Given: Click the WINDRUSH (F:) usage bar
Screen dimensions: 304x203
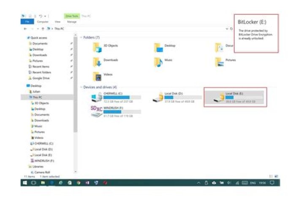Looking at the screenshot, I should click(x=122, y=112).
